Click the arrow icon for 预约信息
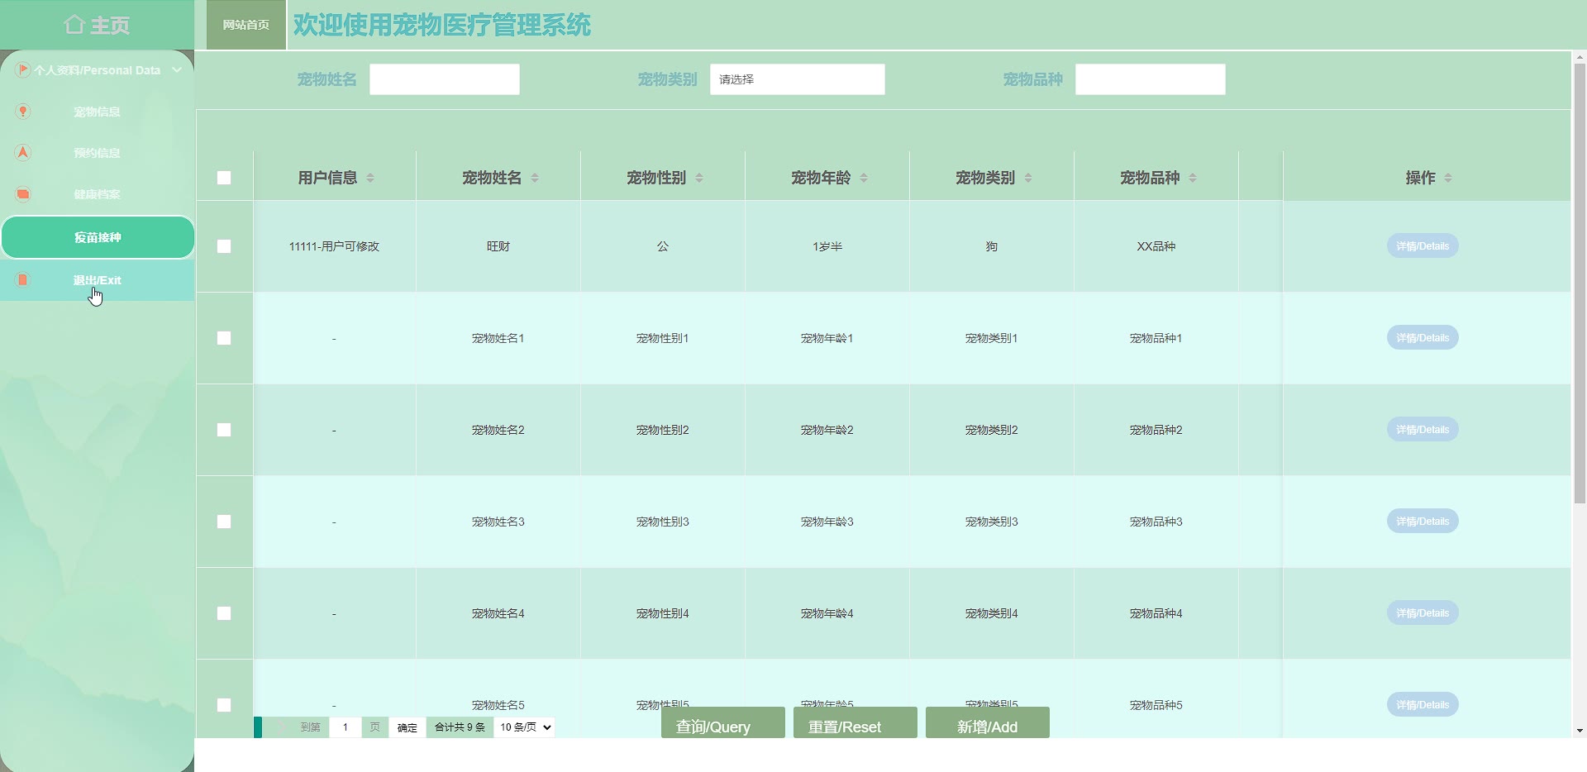1587x772 pixels. 23,153
